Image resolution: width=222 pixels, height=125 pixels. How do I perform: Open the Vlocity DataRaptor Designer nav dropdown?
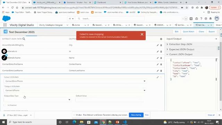[67, 25]
